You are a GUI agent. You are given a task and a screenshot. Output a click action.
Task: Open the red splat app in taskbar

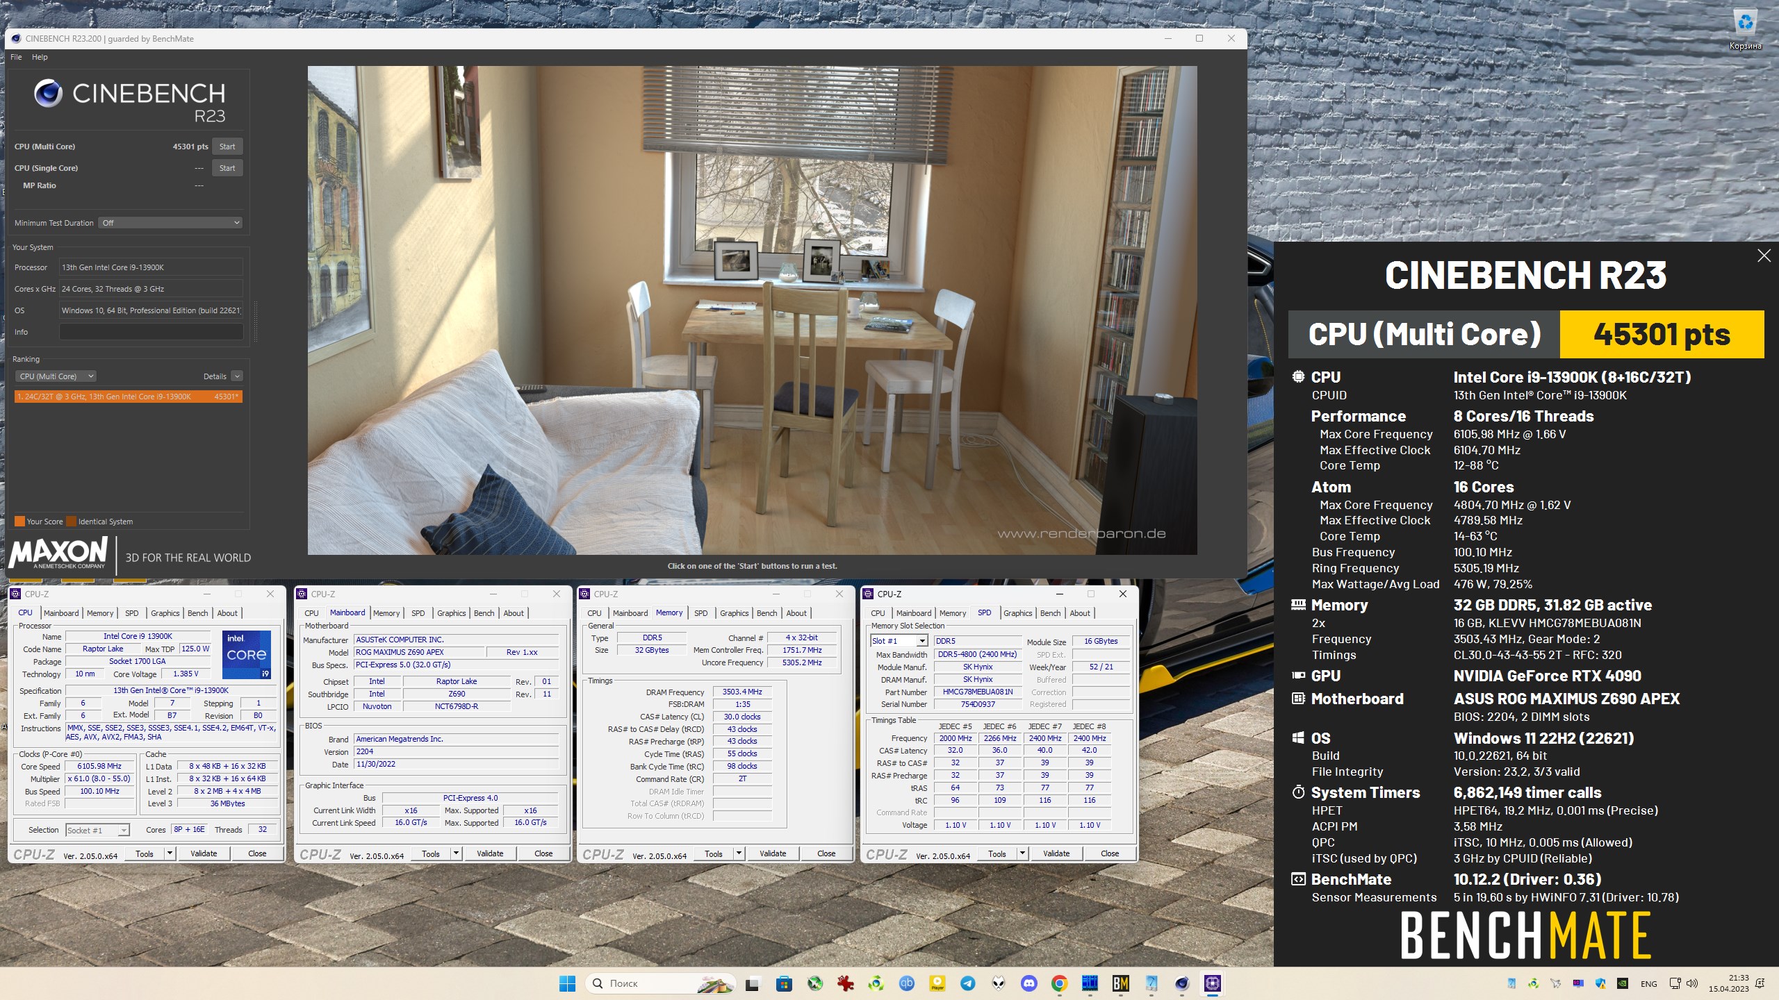click(x=846, y=983)
